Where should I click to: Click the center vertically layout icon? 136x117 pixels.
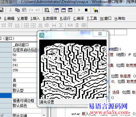click(33, 25)
